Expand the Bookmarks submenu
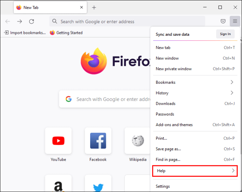Viewport: 242px width, 192px height. coord(195,82)
